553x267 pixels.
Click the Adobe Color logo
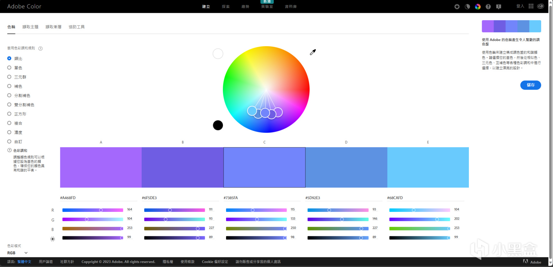click(x=24, y=6)
